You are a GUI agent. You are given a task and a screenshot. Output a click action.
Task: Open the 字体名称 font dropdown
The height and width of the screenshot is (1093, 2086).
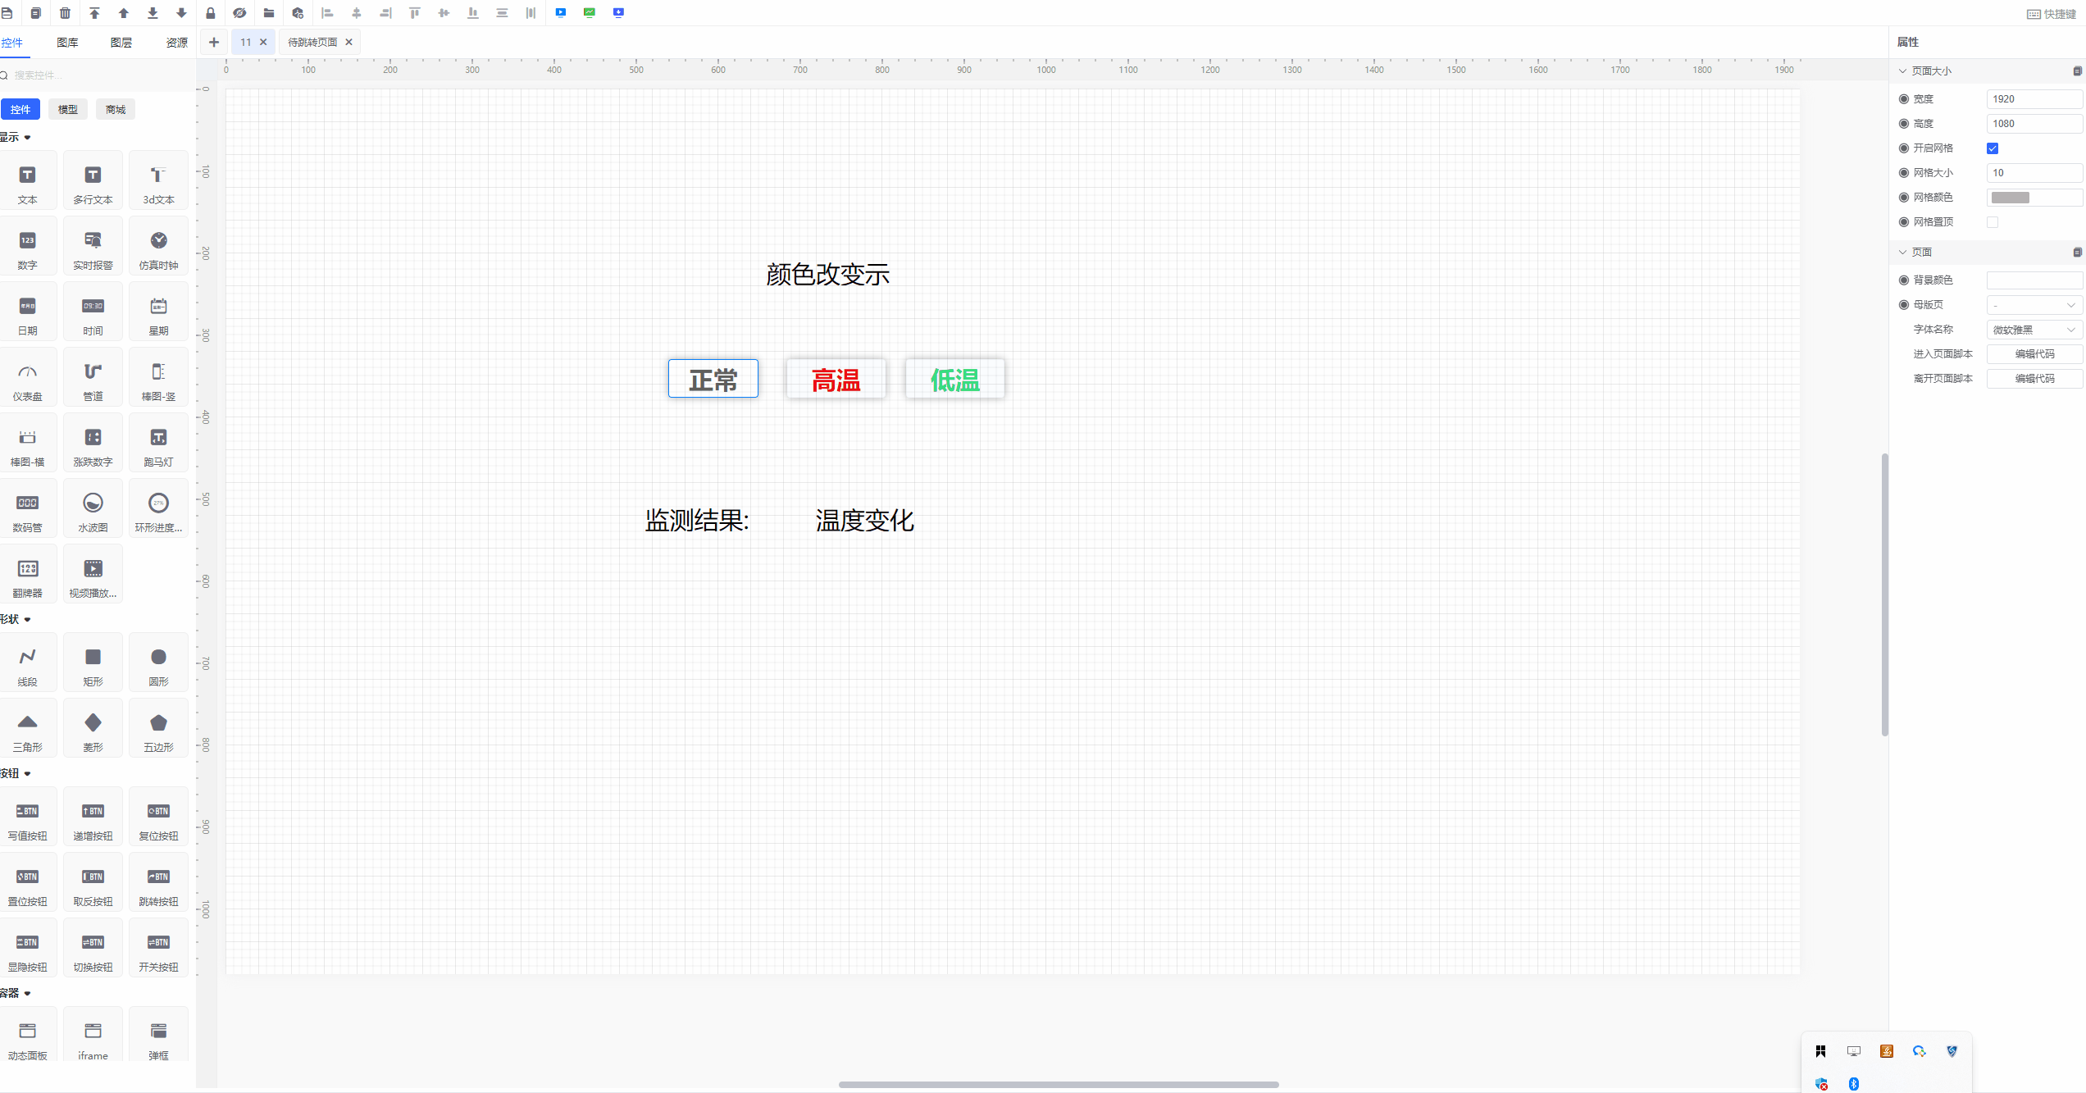[2034, 329]
